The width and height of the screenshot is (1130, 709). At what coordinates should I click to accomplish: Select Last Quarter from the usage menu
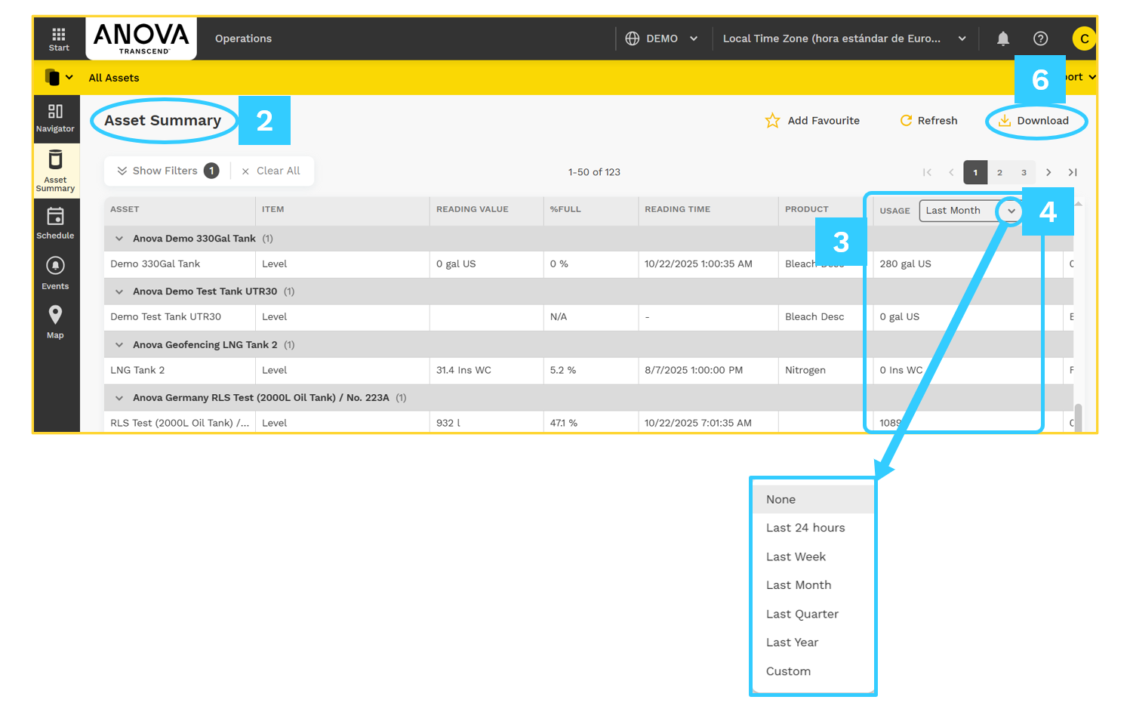click(802, 614)
